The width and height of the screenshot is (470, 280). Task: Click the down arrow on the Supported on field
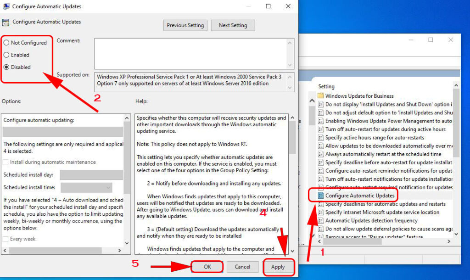tap(289, 86)
